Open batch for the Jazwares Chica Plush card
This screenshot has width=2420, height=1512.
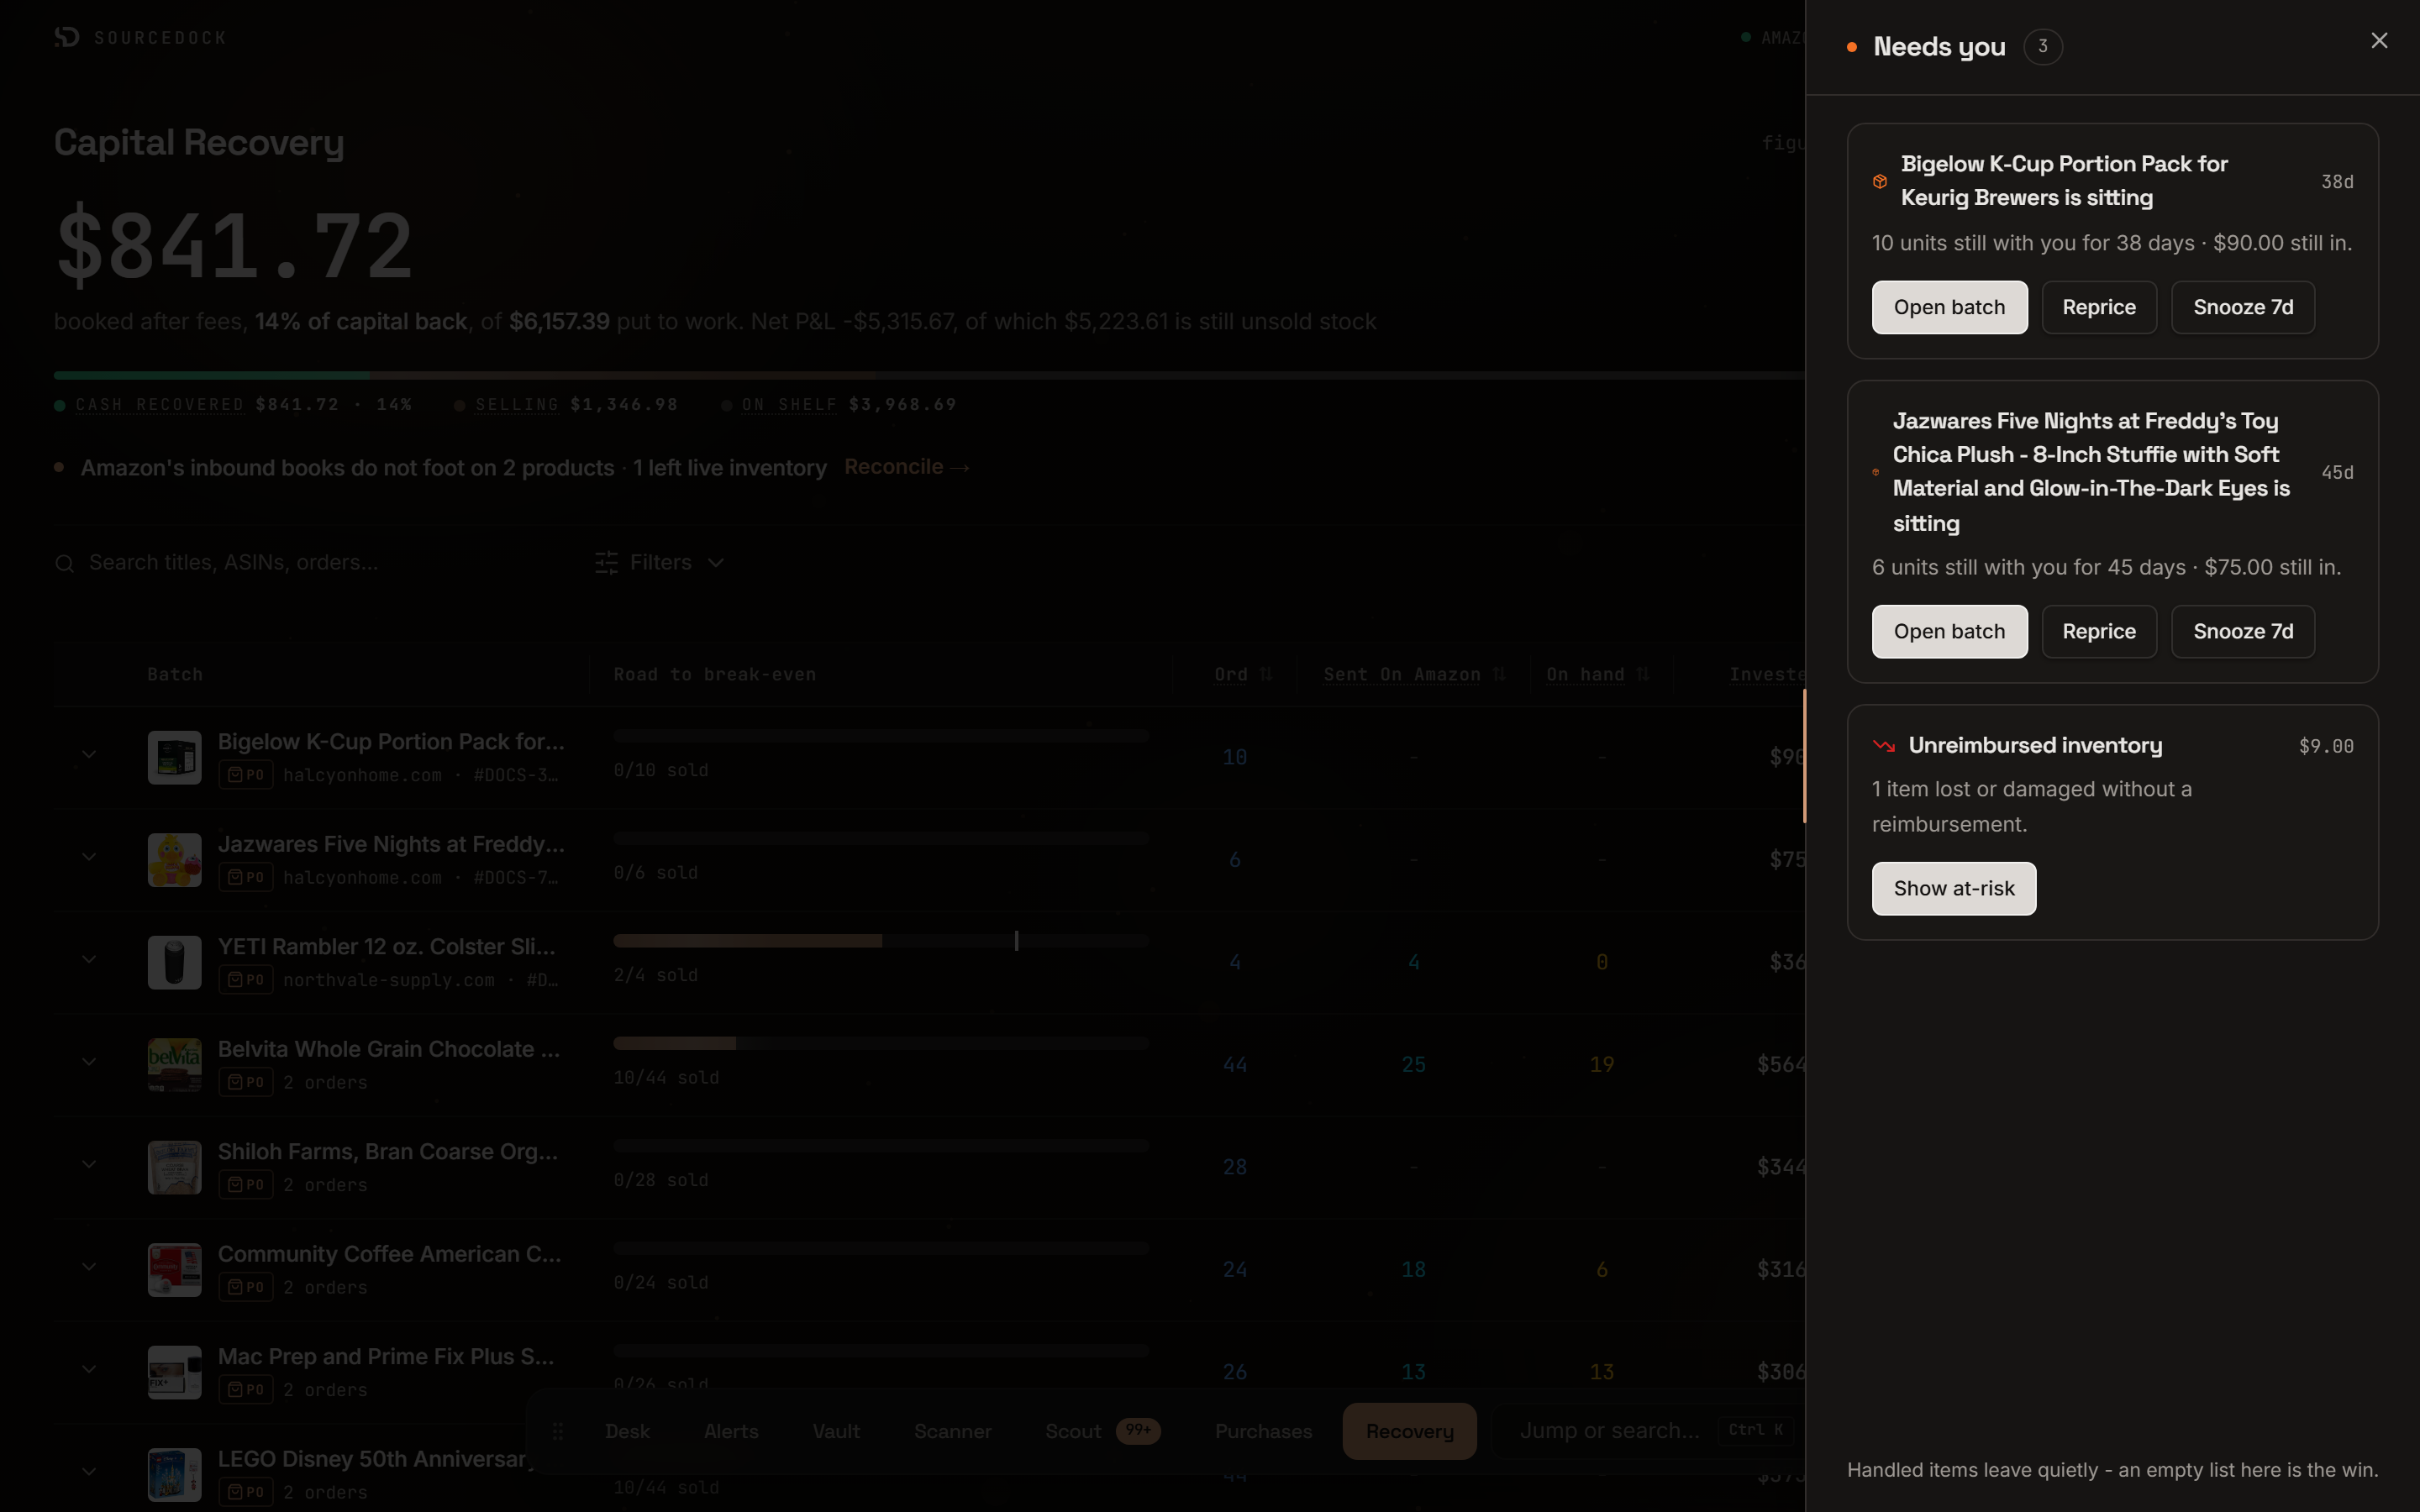1949,631
